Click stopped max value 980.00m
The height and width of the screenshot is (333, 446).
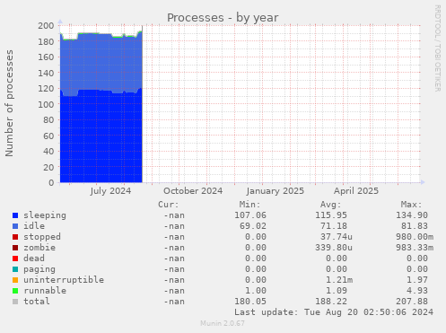(x=415, y=237)
